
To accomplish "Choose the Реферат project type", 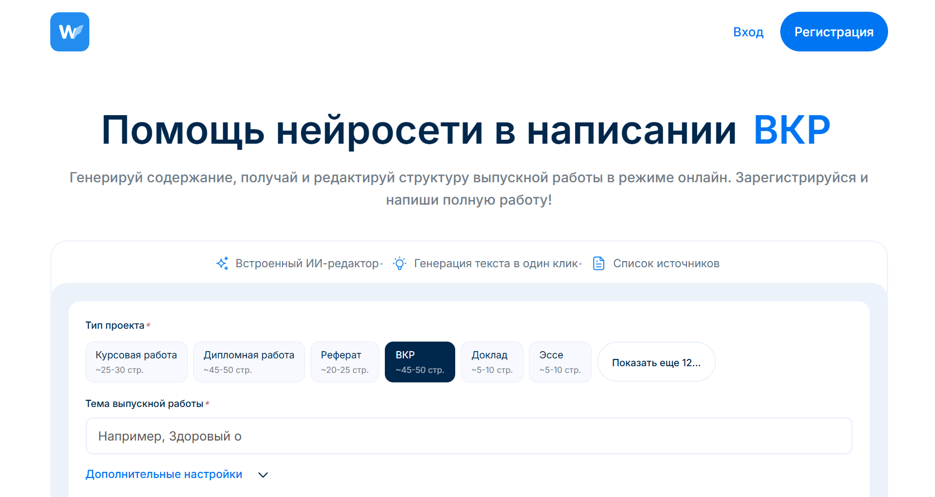I will point(345,362).
